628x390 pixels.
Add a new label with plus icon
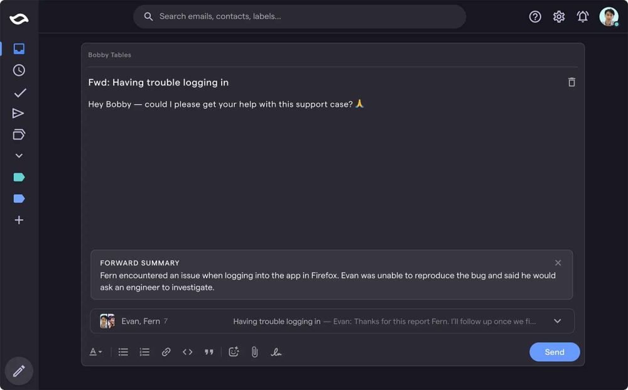tap(19, 220)
